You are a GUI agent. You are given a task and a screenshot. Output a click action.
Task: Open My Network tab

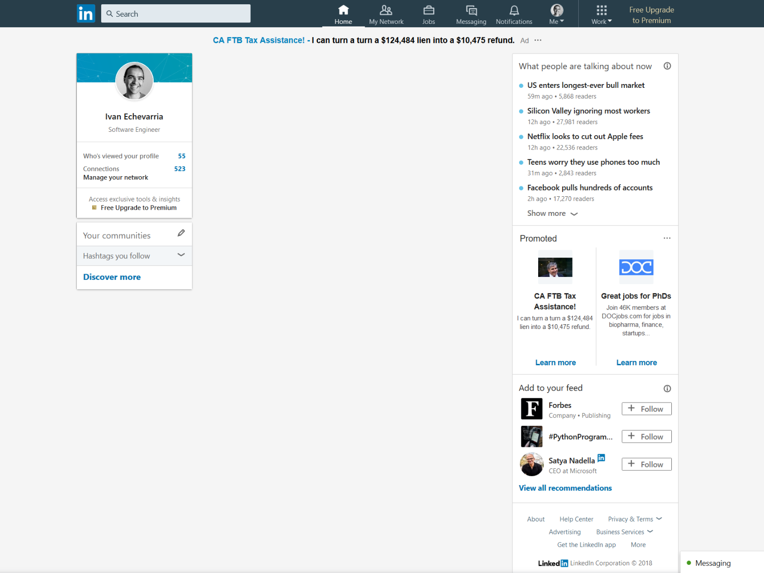tap(386, 14)
